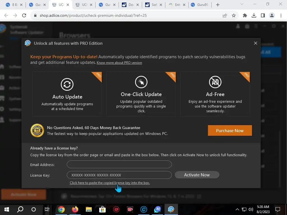
Task: Open the Windows Start menu
Action: (x=7, y=209)
